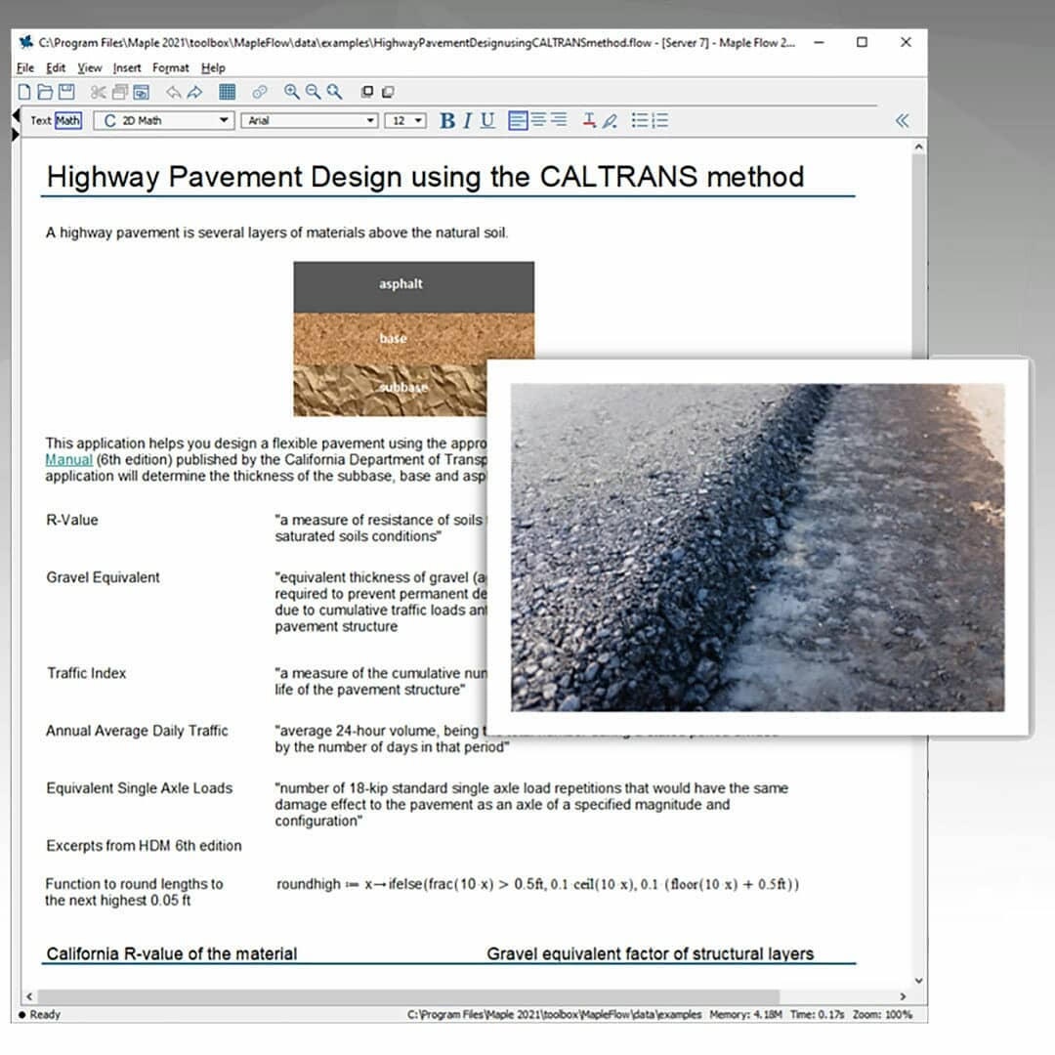1055x1055 pixels.
Task: Select the roundhigh function definition math
Action: [537, 884]
